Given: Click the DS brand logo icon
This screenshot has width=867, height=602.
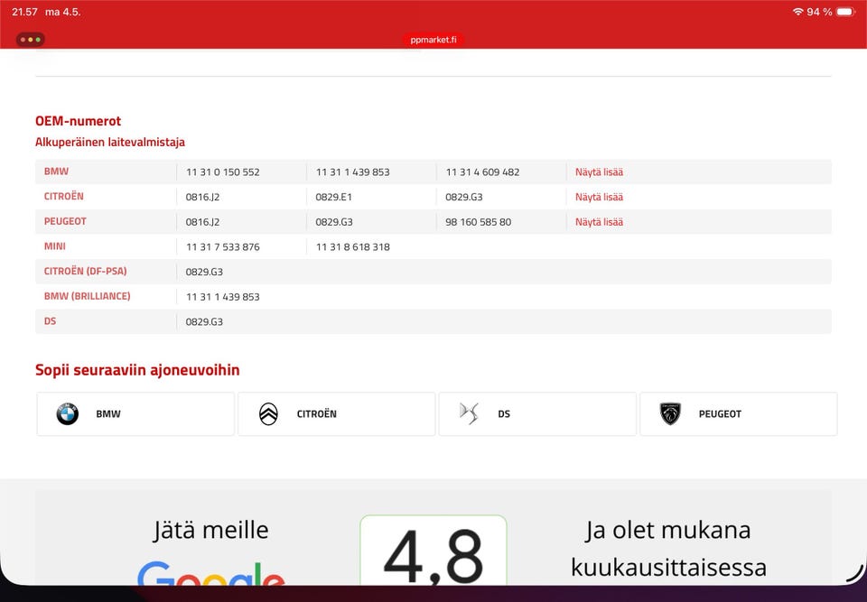Looking at the screenshot, I should click(x=469, y=413).
